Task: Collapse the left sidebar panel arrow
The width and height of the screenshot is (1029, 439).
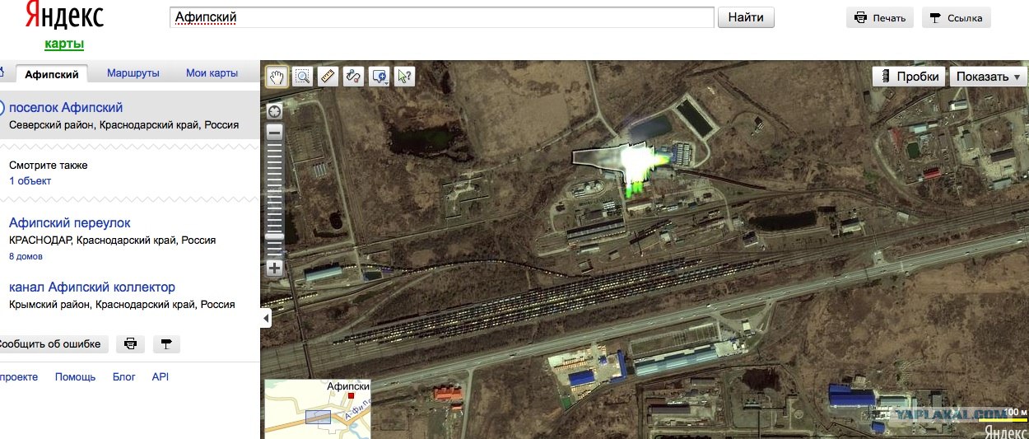Action: tap(265, 318)
